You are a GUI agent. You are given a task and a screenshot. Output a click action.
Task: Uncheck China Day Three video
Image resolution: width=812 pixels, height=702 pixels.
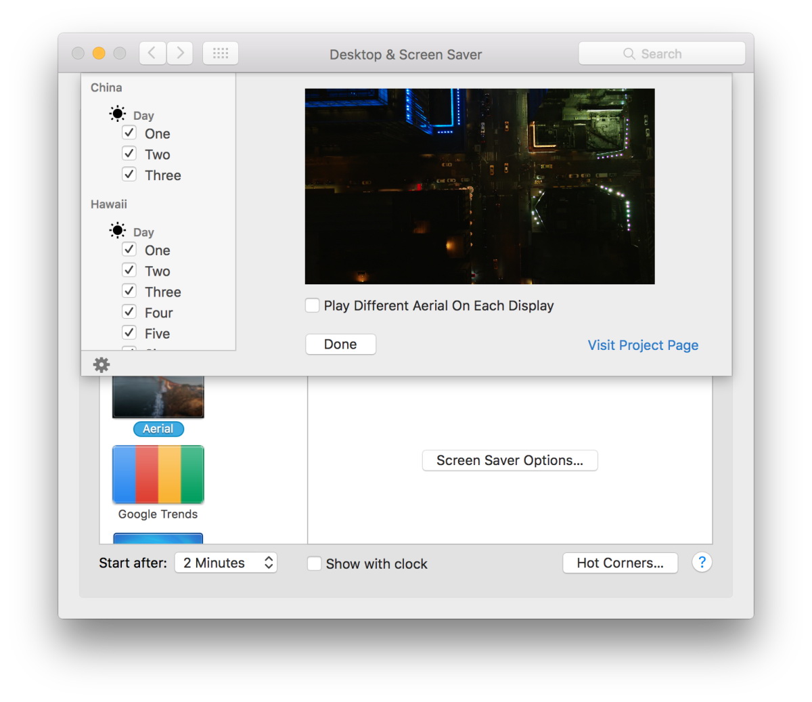tap(129, 174)
